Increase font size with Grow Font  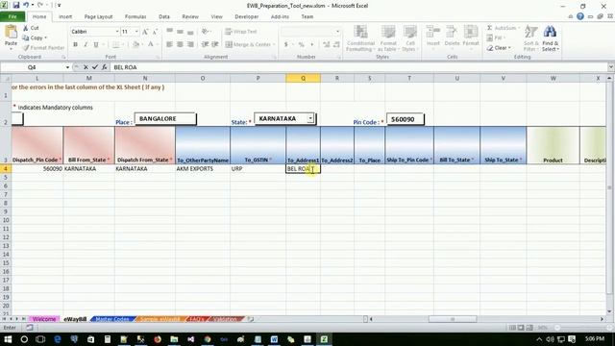coord(145,32)
